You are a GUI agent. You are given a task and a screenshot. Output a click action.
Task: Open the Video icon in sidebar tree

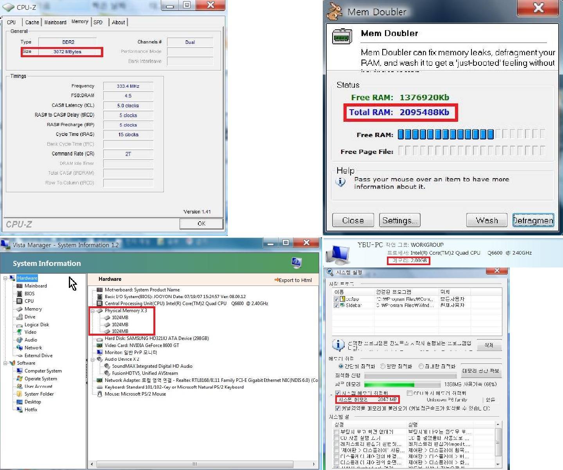(x=19, y=332)
